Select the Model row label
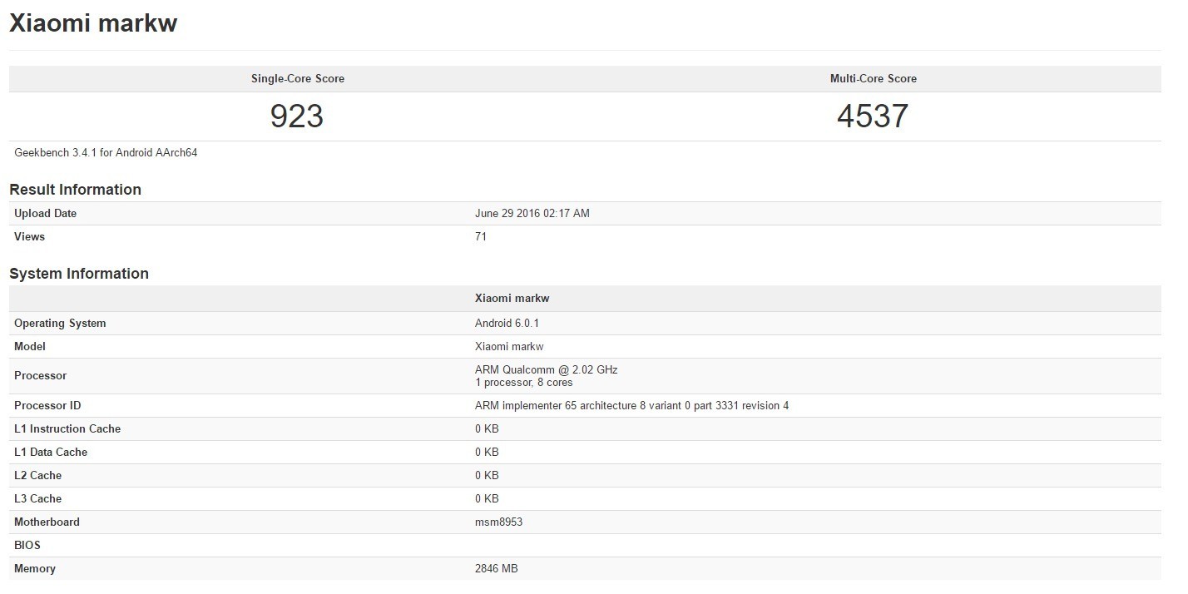Image resolution: width=1188 pixels, height=594 pixels. point(30,347)
